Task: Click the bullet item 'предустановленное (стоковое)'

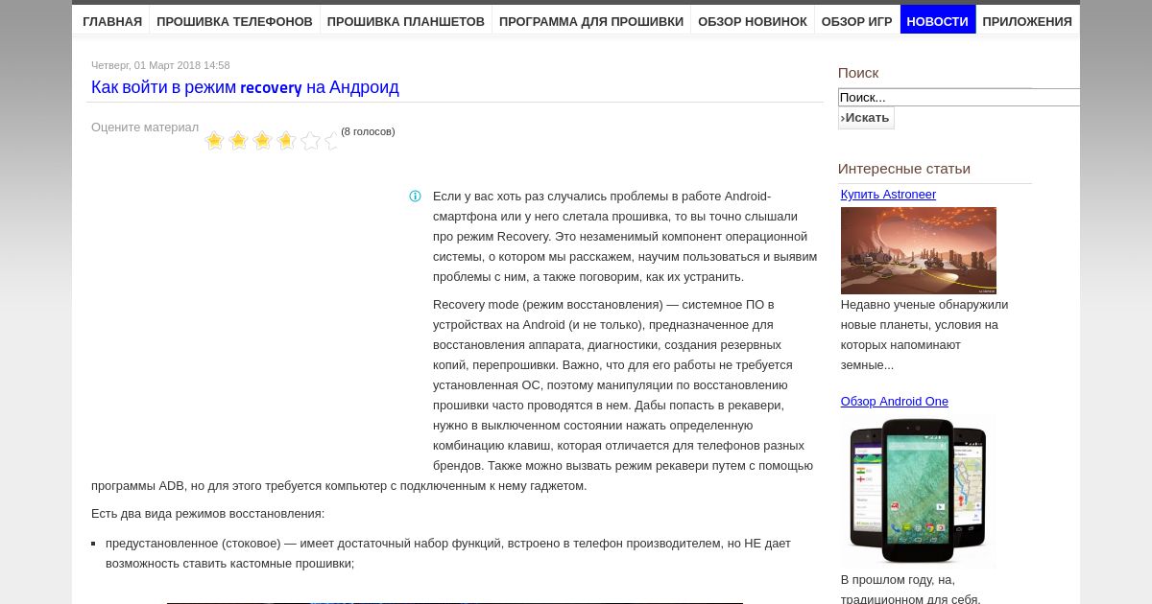Action: click(x=448, y=553)
